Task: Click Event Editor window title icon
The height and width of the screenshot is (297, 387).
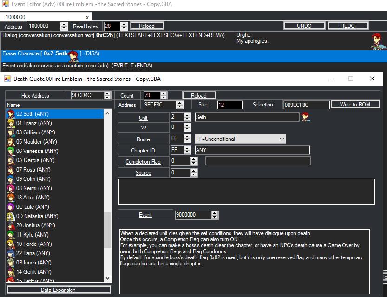Action: [x=6, y=4]
